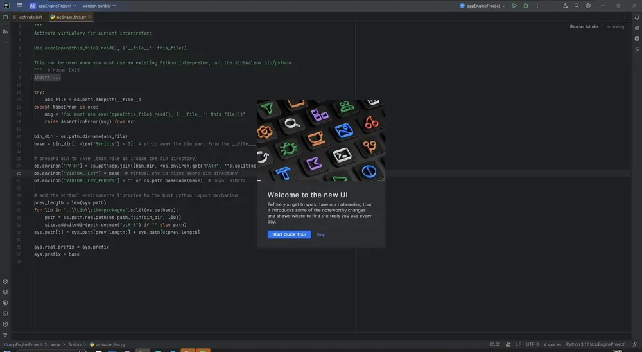Switch to the activate.bat tab
642x352 pixels.
click(28, 17)
